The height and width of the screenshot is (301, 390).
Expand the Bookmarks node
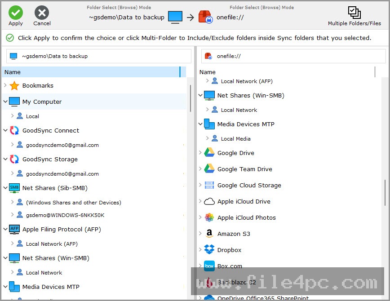5,85
